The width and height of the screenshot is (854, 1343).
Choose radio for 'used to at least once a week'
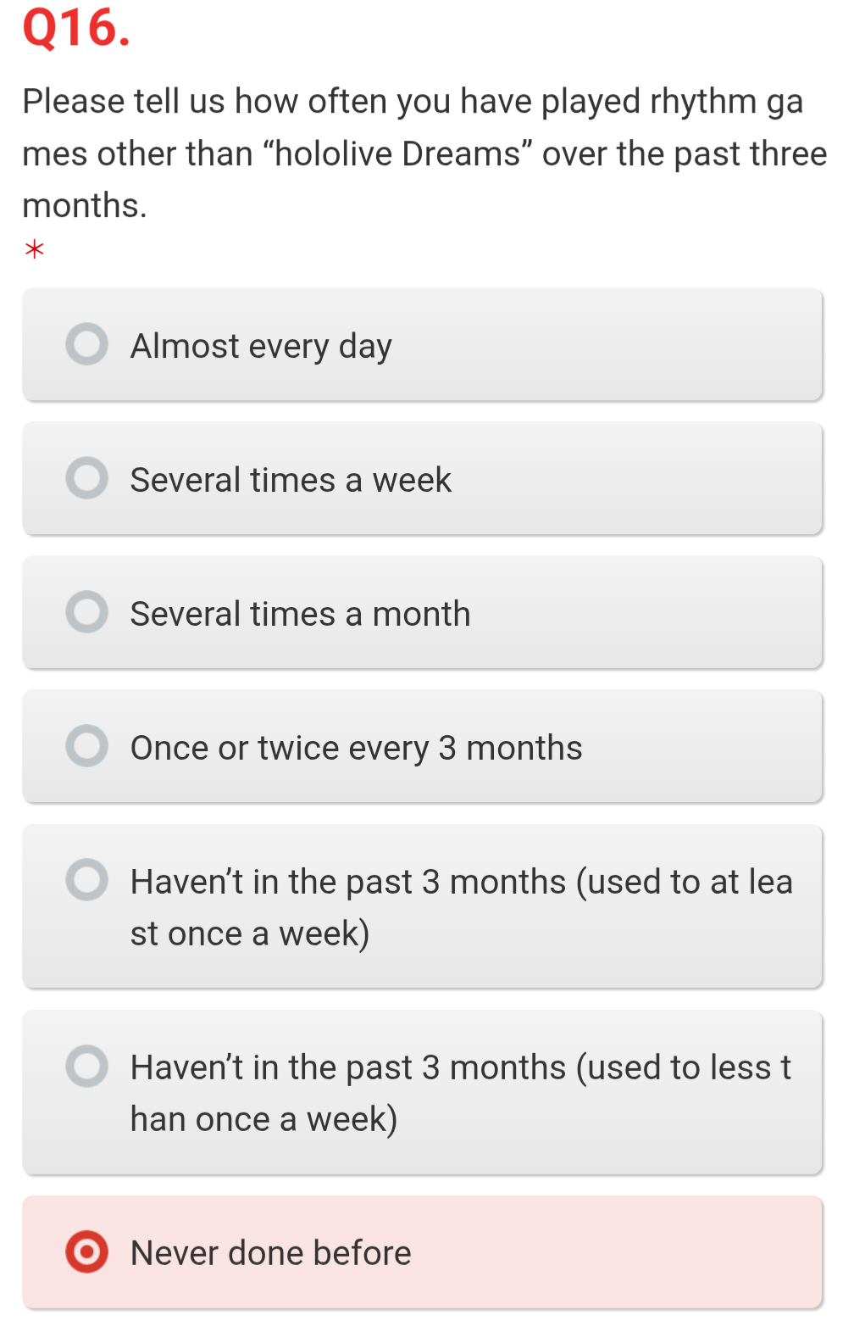[x=86, y=879]
